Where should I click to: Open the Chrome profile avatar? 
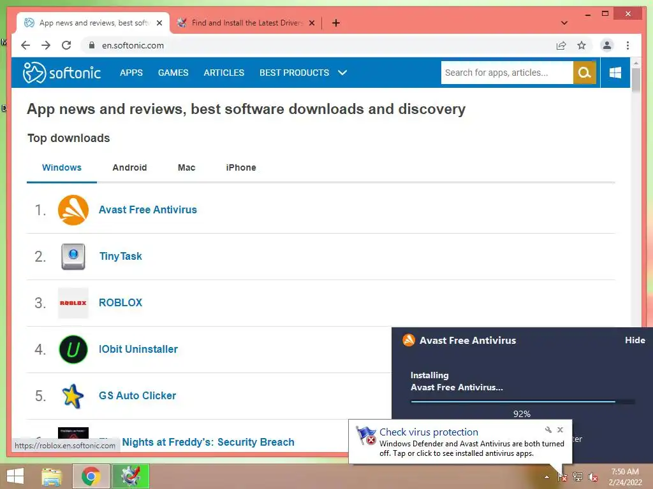pyautogui.click(x=607, y=45)
